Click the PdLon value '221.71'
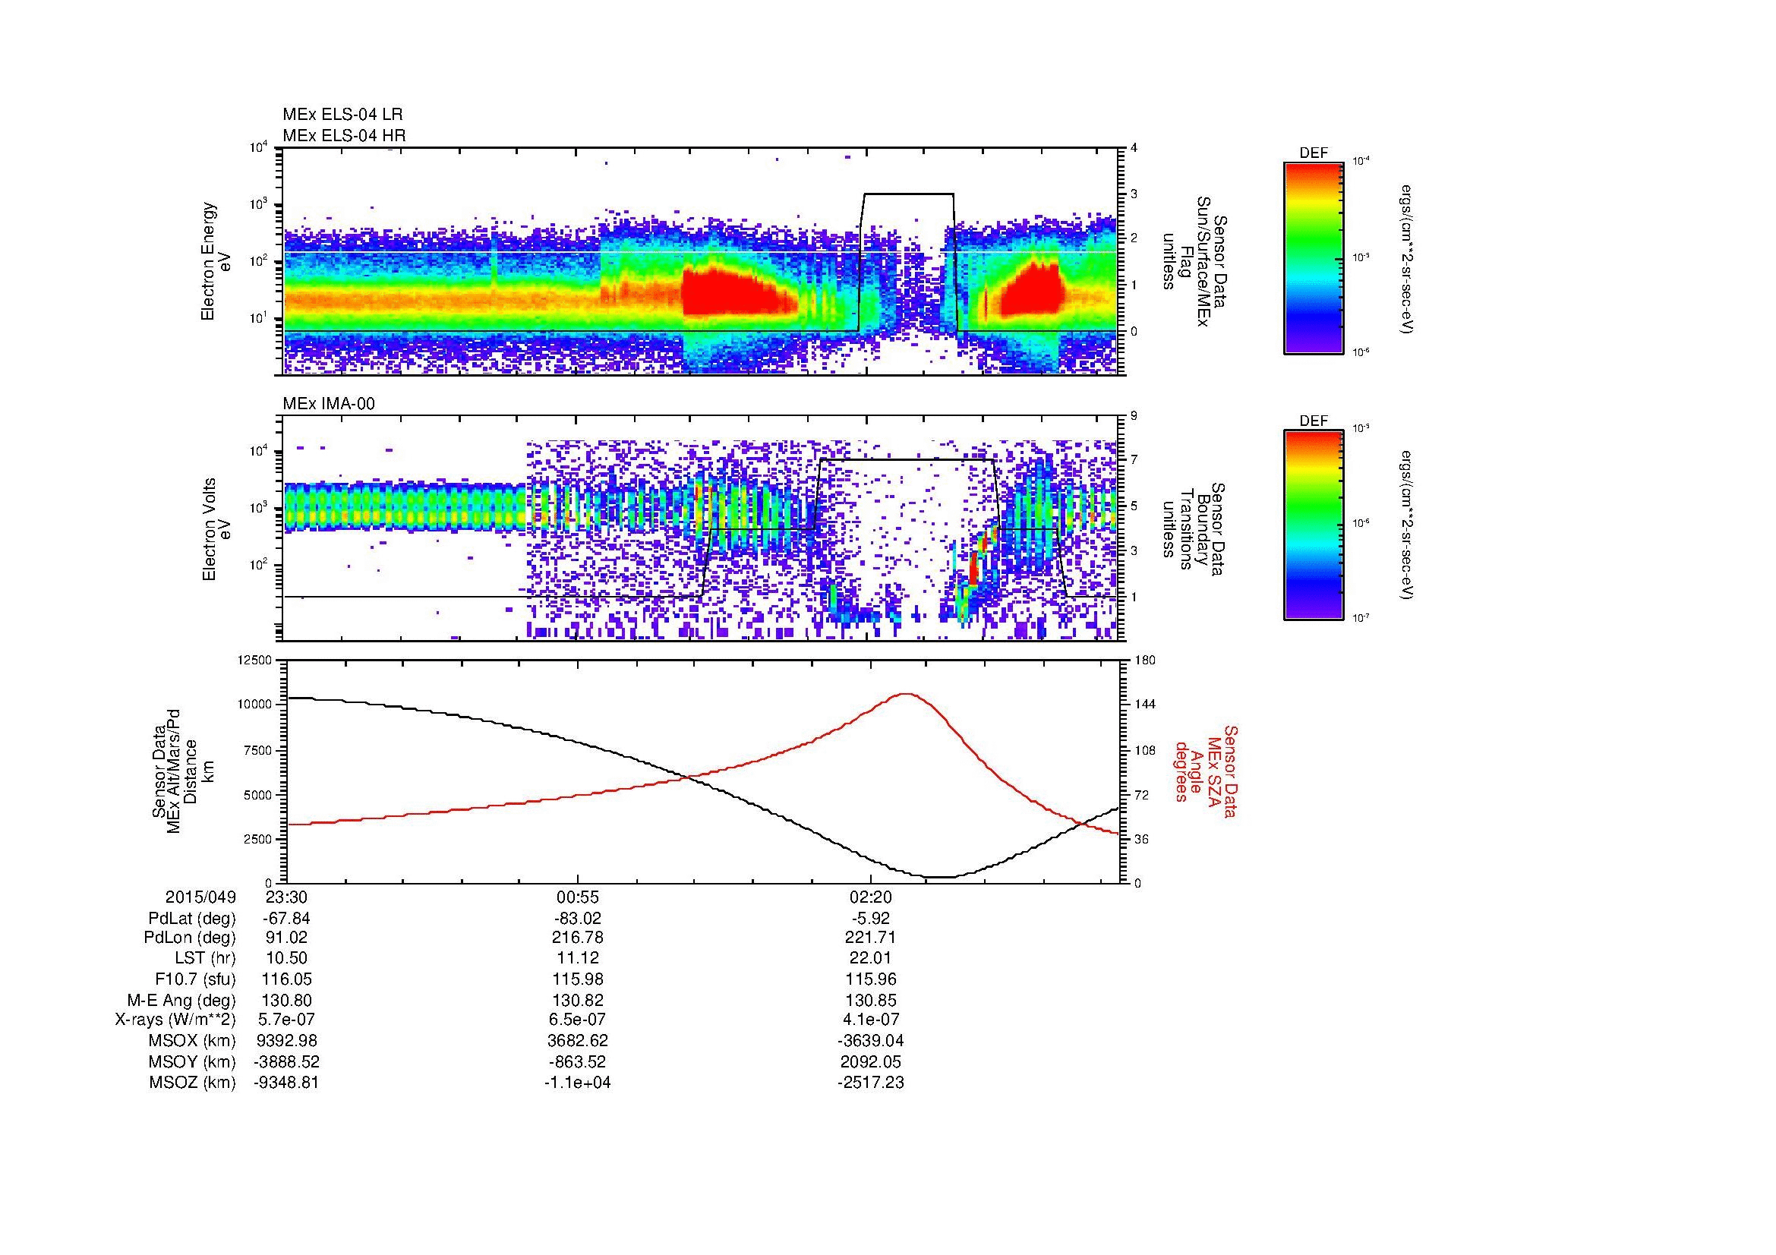Screen dimensions: 1776x1255 click(870, 938)
